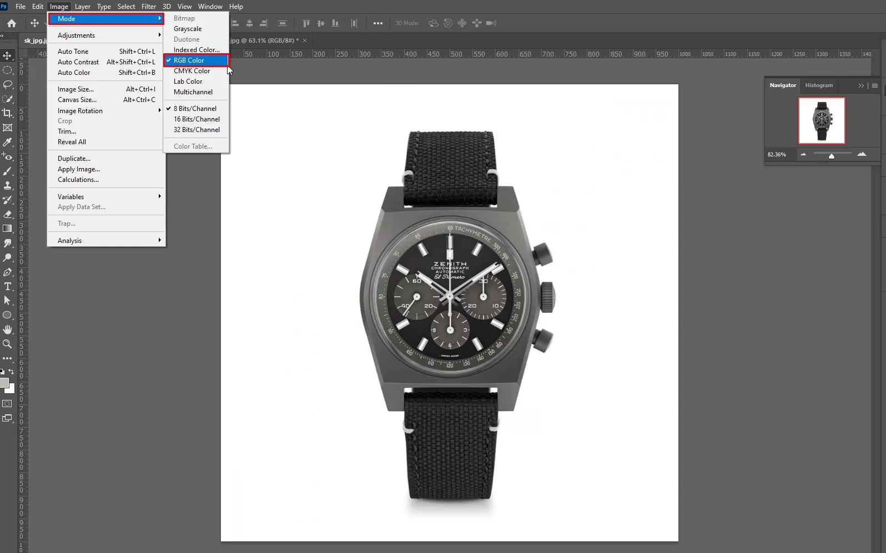
Task: Click the 3D rotate mode icon
Action: (434, 23)
